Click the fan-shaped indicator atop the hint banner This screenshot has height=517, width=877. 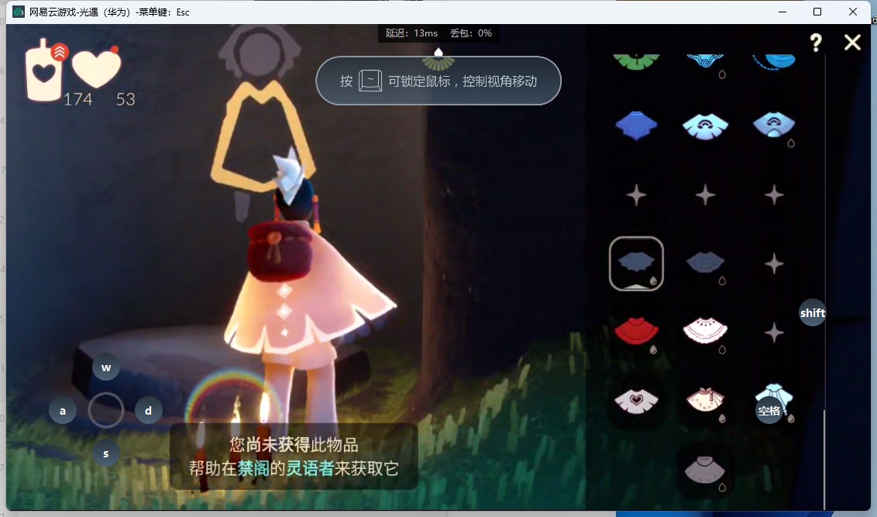click(x=438, y=58)
